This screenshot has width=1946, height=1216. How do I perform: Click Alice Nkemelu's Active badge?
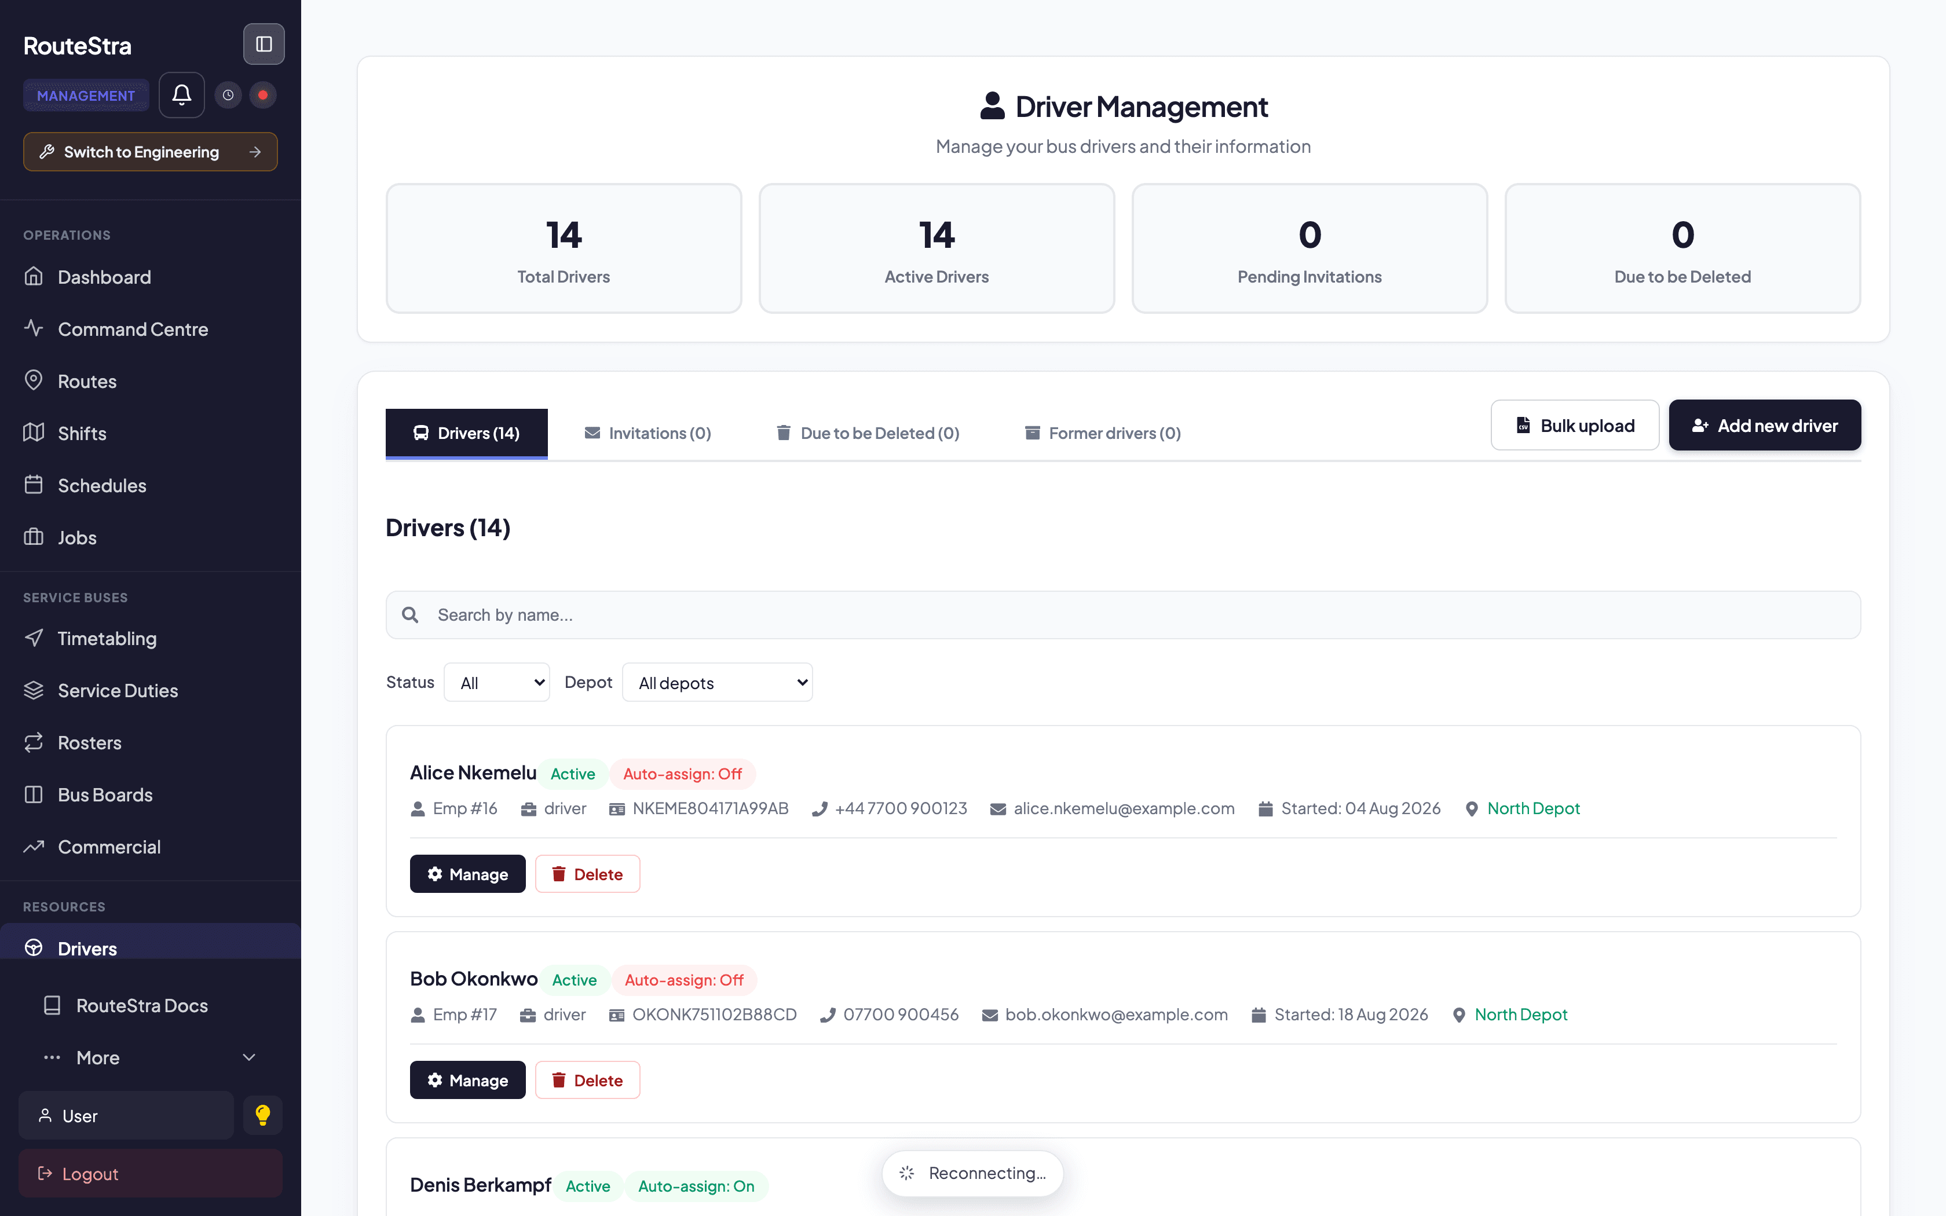[x=573, y=774]
